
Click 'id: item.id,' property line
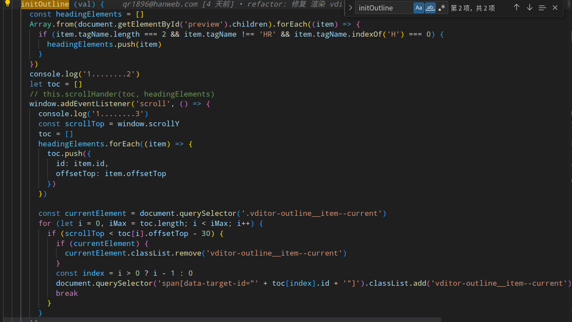pos(82,163)
